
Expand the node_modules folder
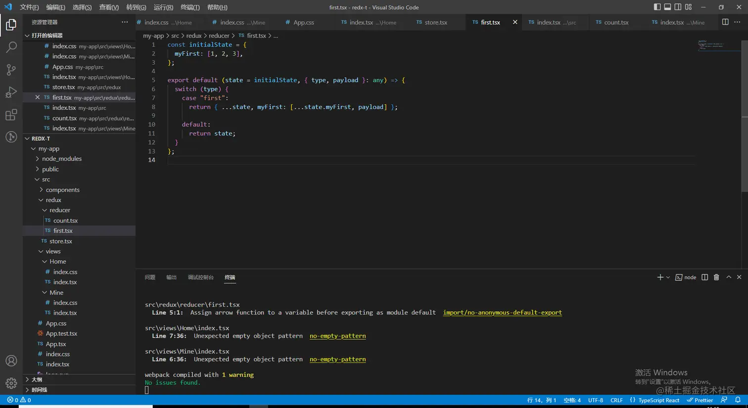[x=61, y=159]
